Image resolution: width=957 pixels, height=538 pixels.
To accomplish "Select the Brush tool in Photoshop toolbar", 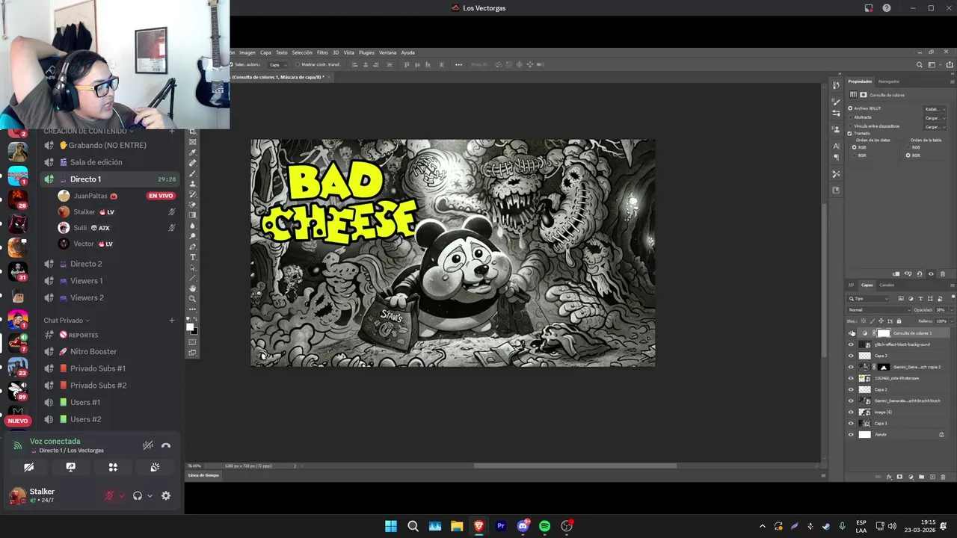I will click(x=193, y=173).
